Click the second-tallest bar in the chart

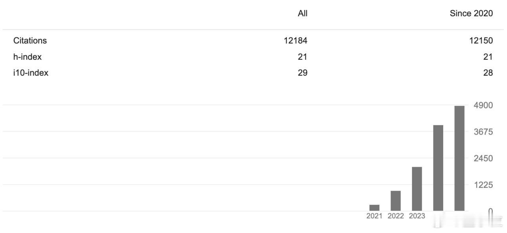coord(438,168)
